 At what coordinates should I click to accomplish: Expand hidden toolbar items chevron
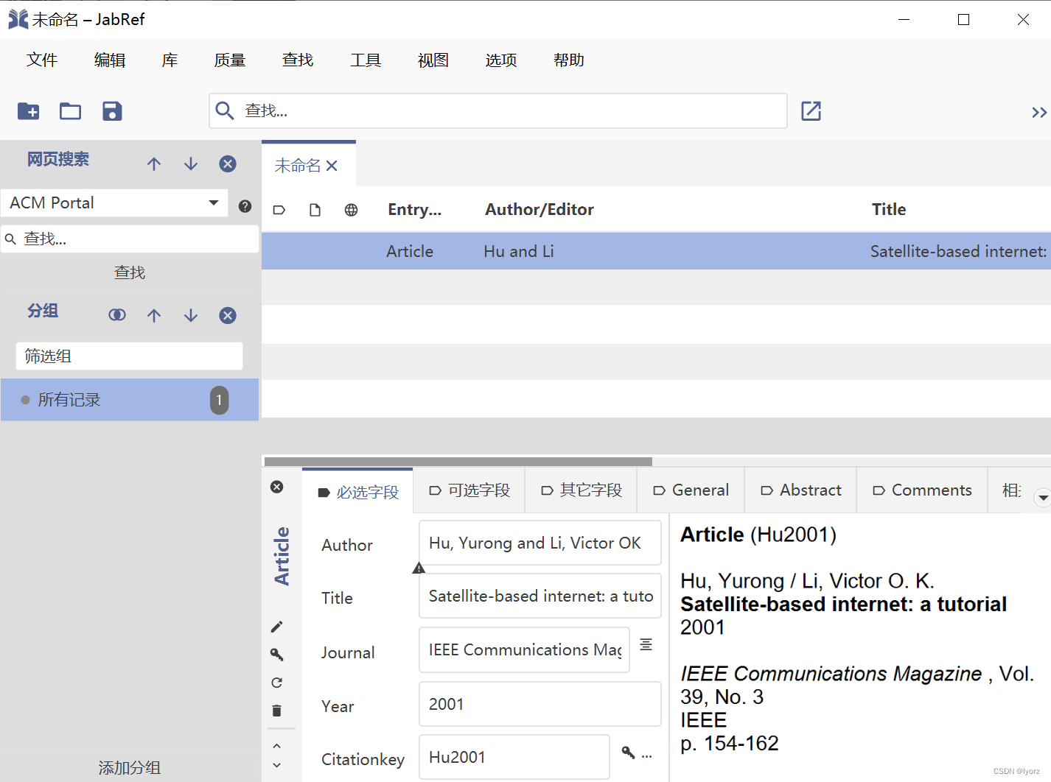tap(1039, 112)
